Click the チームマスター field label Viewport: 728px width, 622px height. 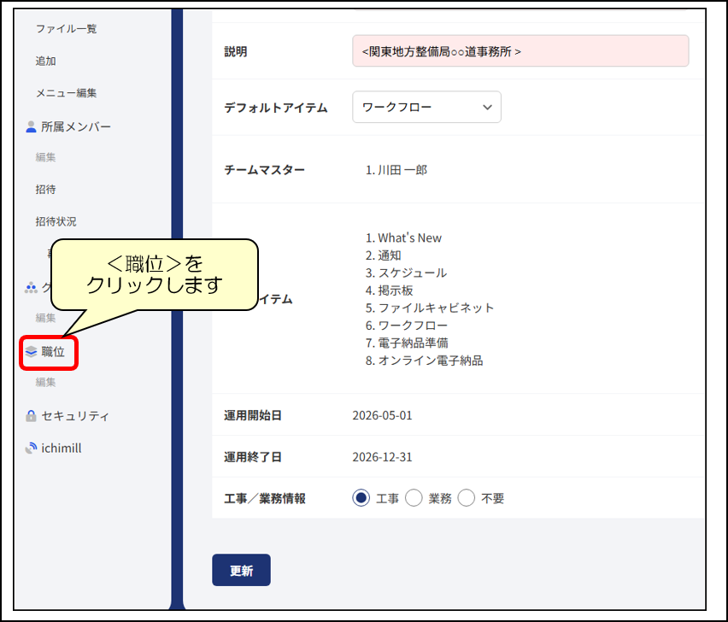(264, 170)
